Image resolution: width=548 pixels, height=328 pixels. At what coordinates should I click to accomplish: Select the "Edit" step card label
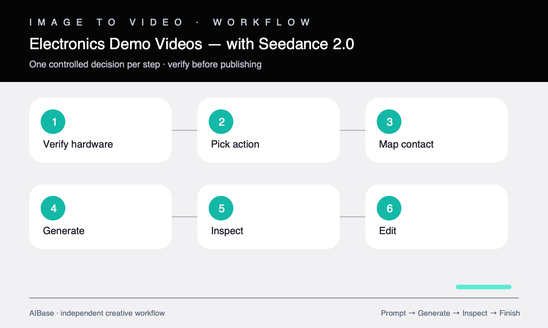388,231
